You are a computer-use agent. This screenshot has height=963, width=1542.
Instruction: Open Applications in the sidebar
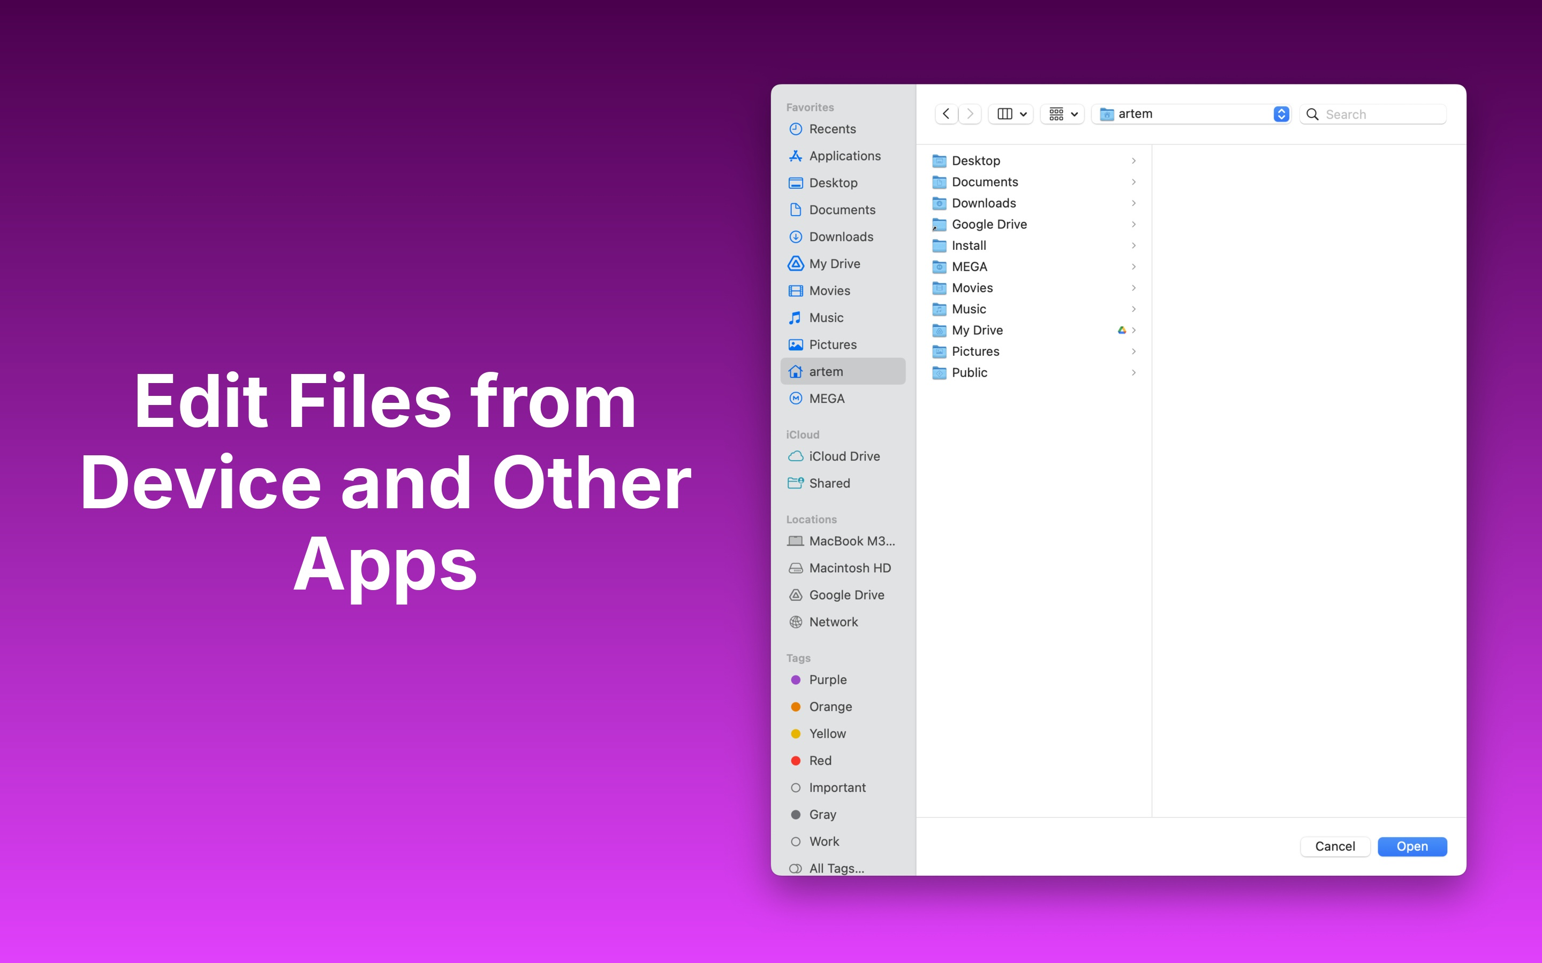click(x=844, y=156)
